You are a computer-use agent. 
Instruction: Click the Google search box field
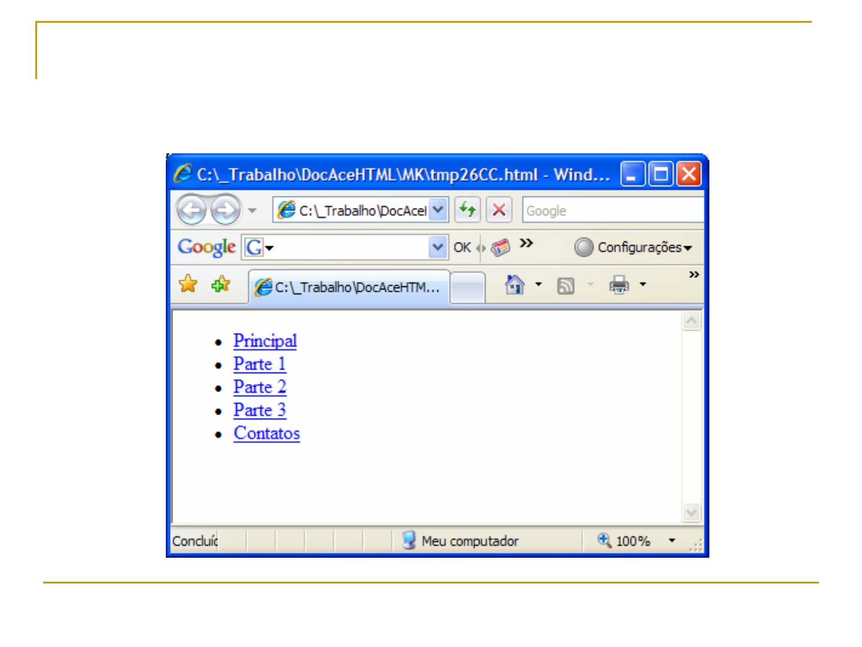coord(612,210)
